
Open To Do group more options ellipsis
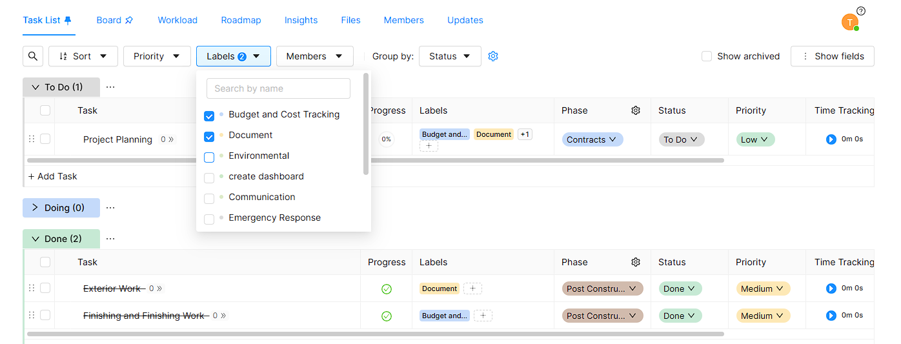110,87
